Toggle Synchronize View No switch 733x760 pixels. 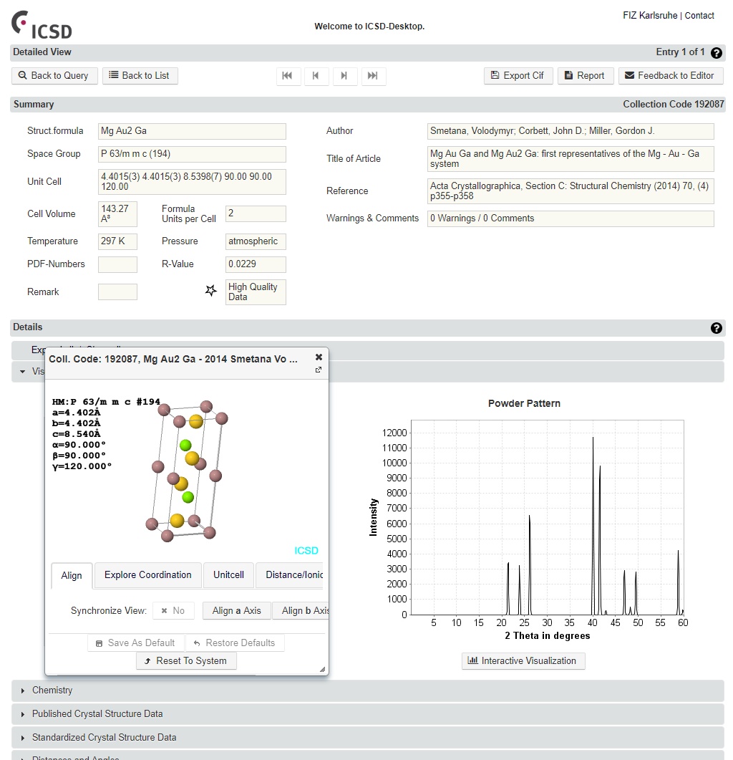pos(173,611)
